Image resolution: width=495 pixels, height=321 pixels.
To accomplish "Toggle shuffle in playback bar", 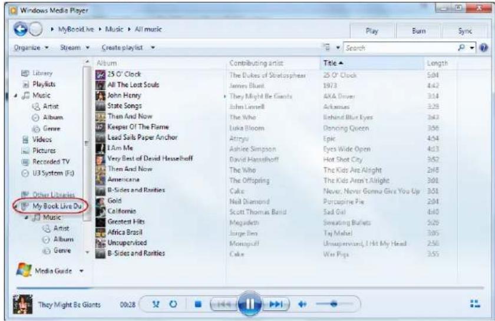I will (x=156, y=305).
